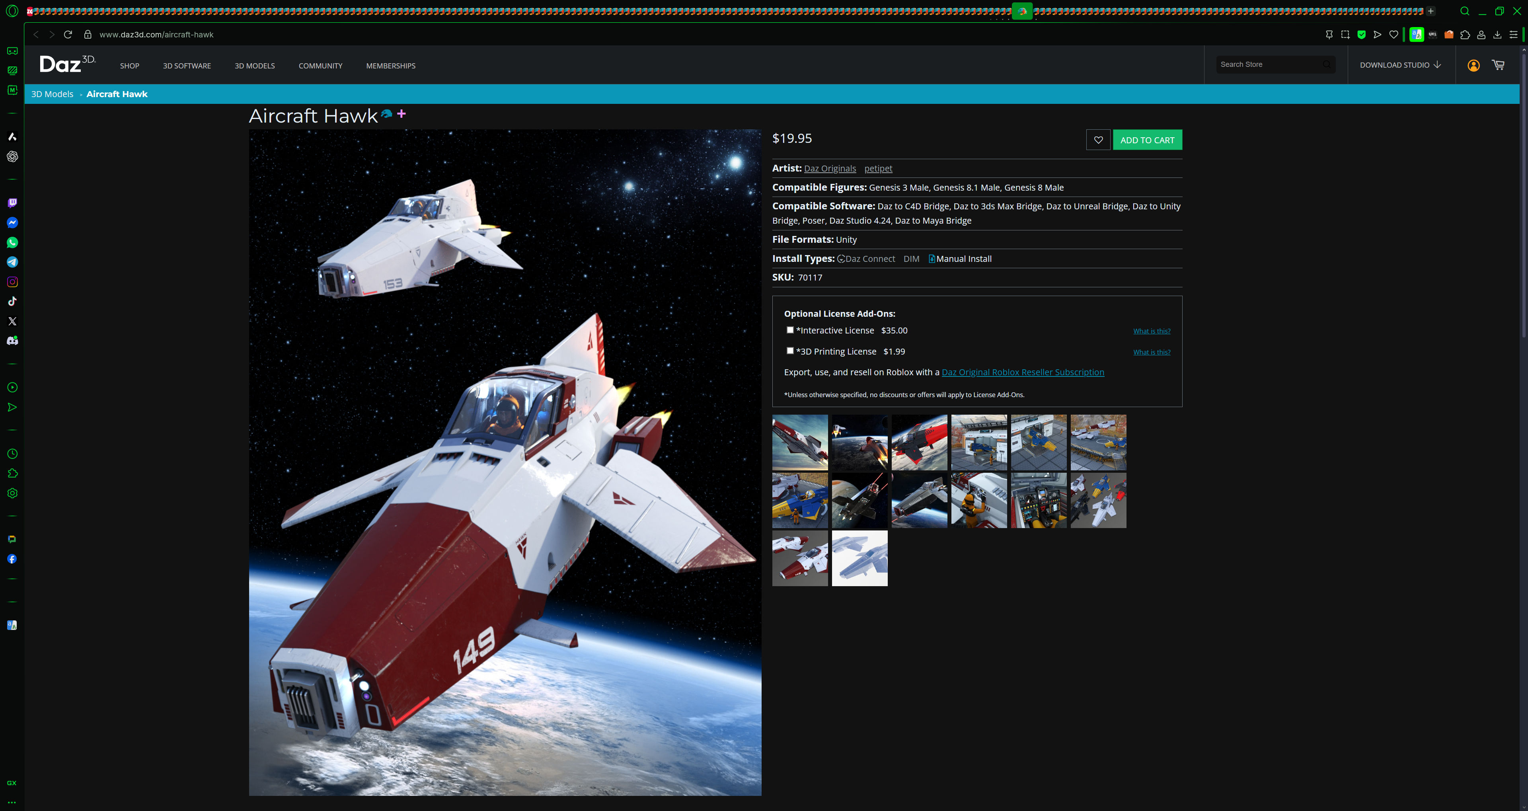View dark ship near Saturn thumbnail

859,500
